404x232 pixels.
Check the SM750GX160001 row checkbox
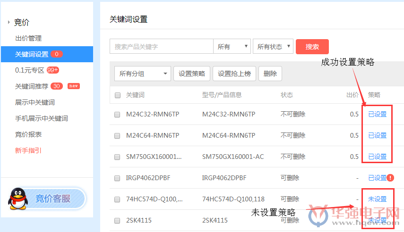(117, 157)
